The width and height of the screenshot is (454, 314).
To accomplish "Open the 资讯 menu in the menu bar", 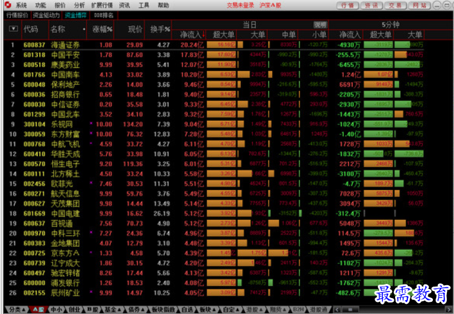I will pyautogui.click(x=124, y=5).
